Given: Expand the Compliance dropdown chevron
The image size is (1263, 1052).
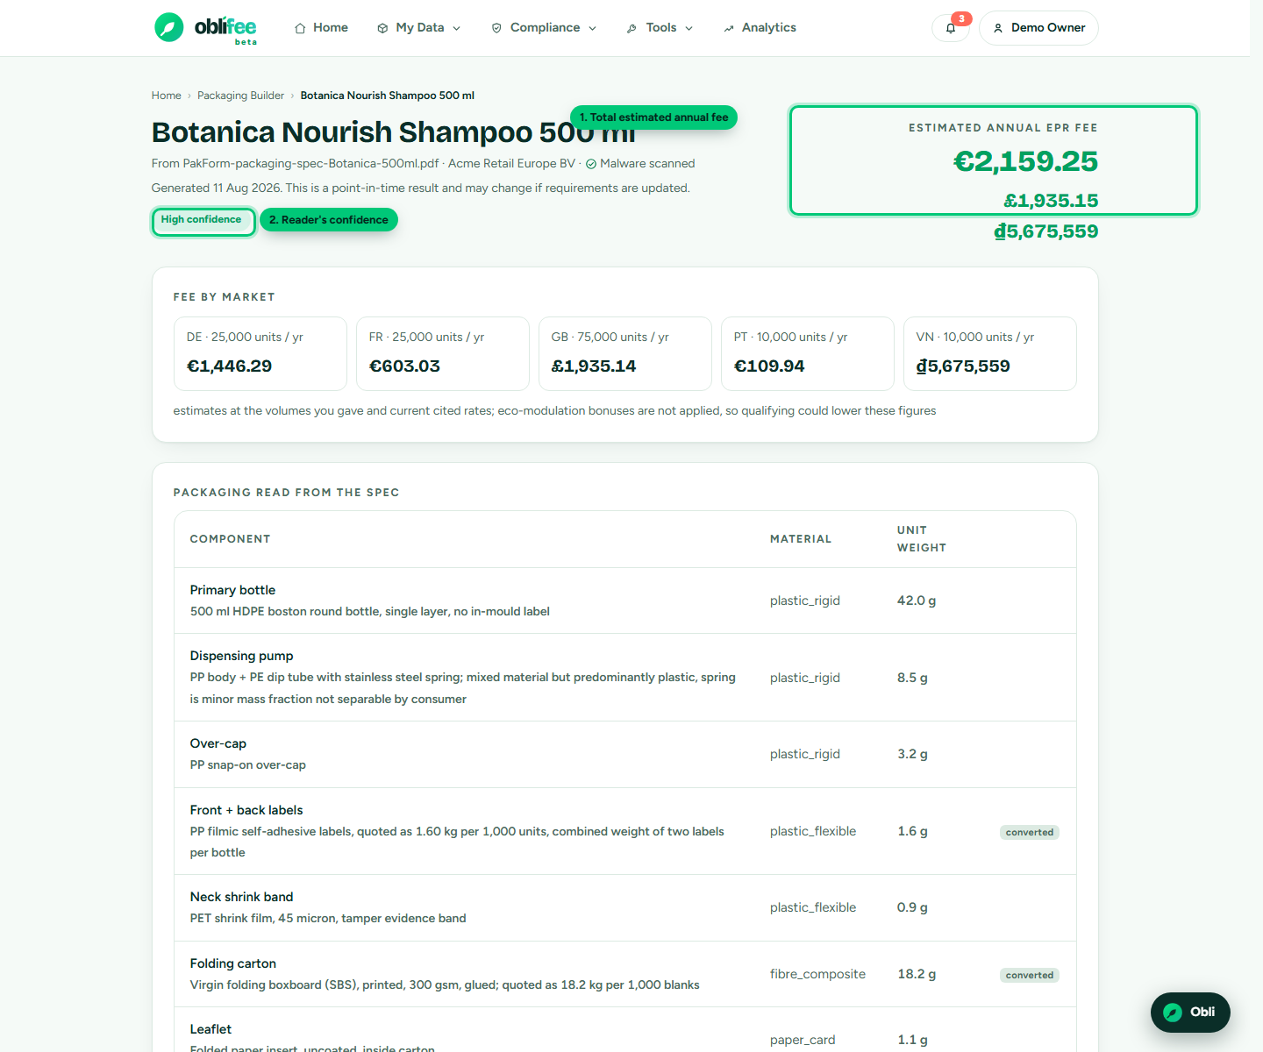Looking at the screenshot, I should pos(592,28).
